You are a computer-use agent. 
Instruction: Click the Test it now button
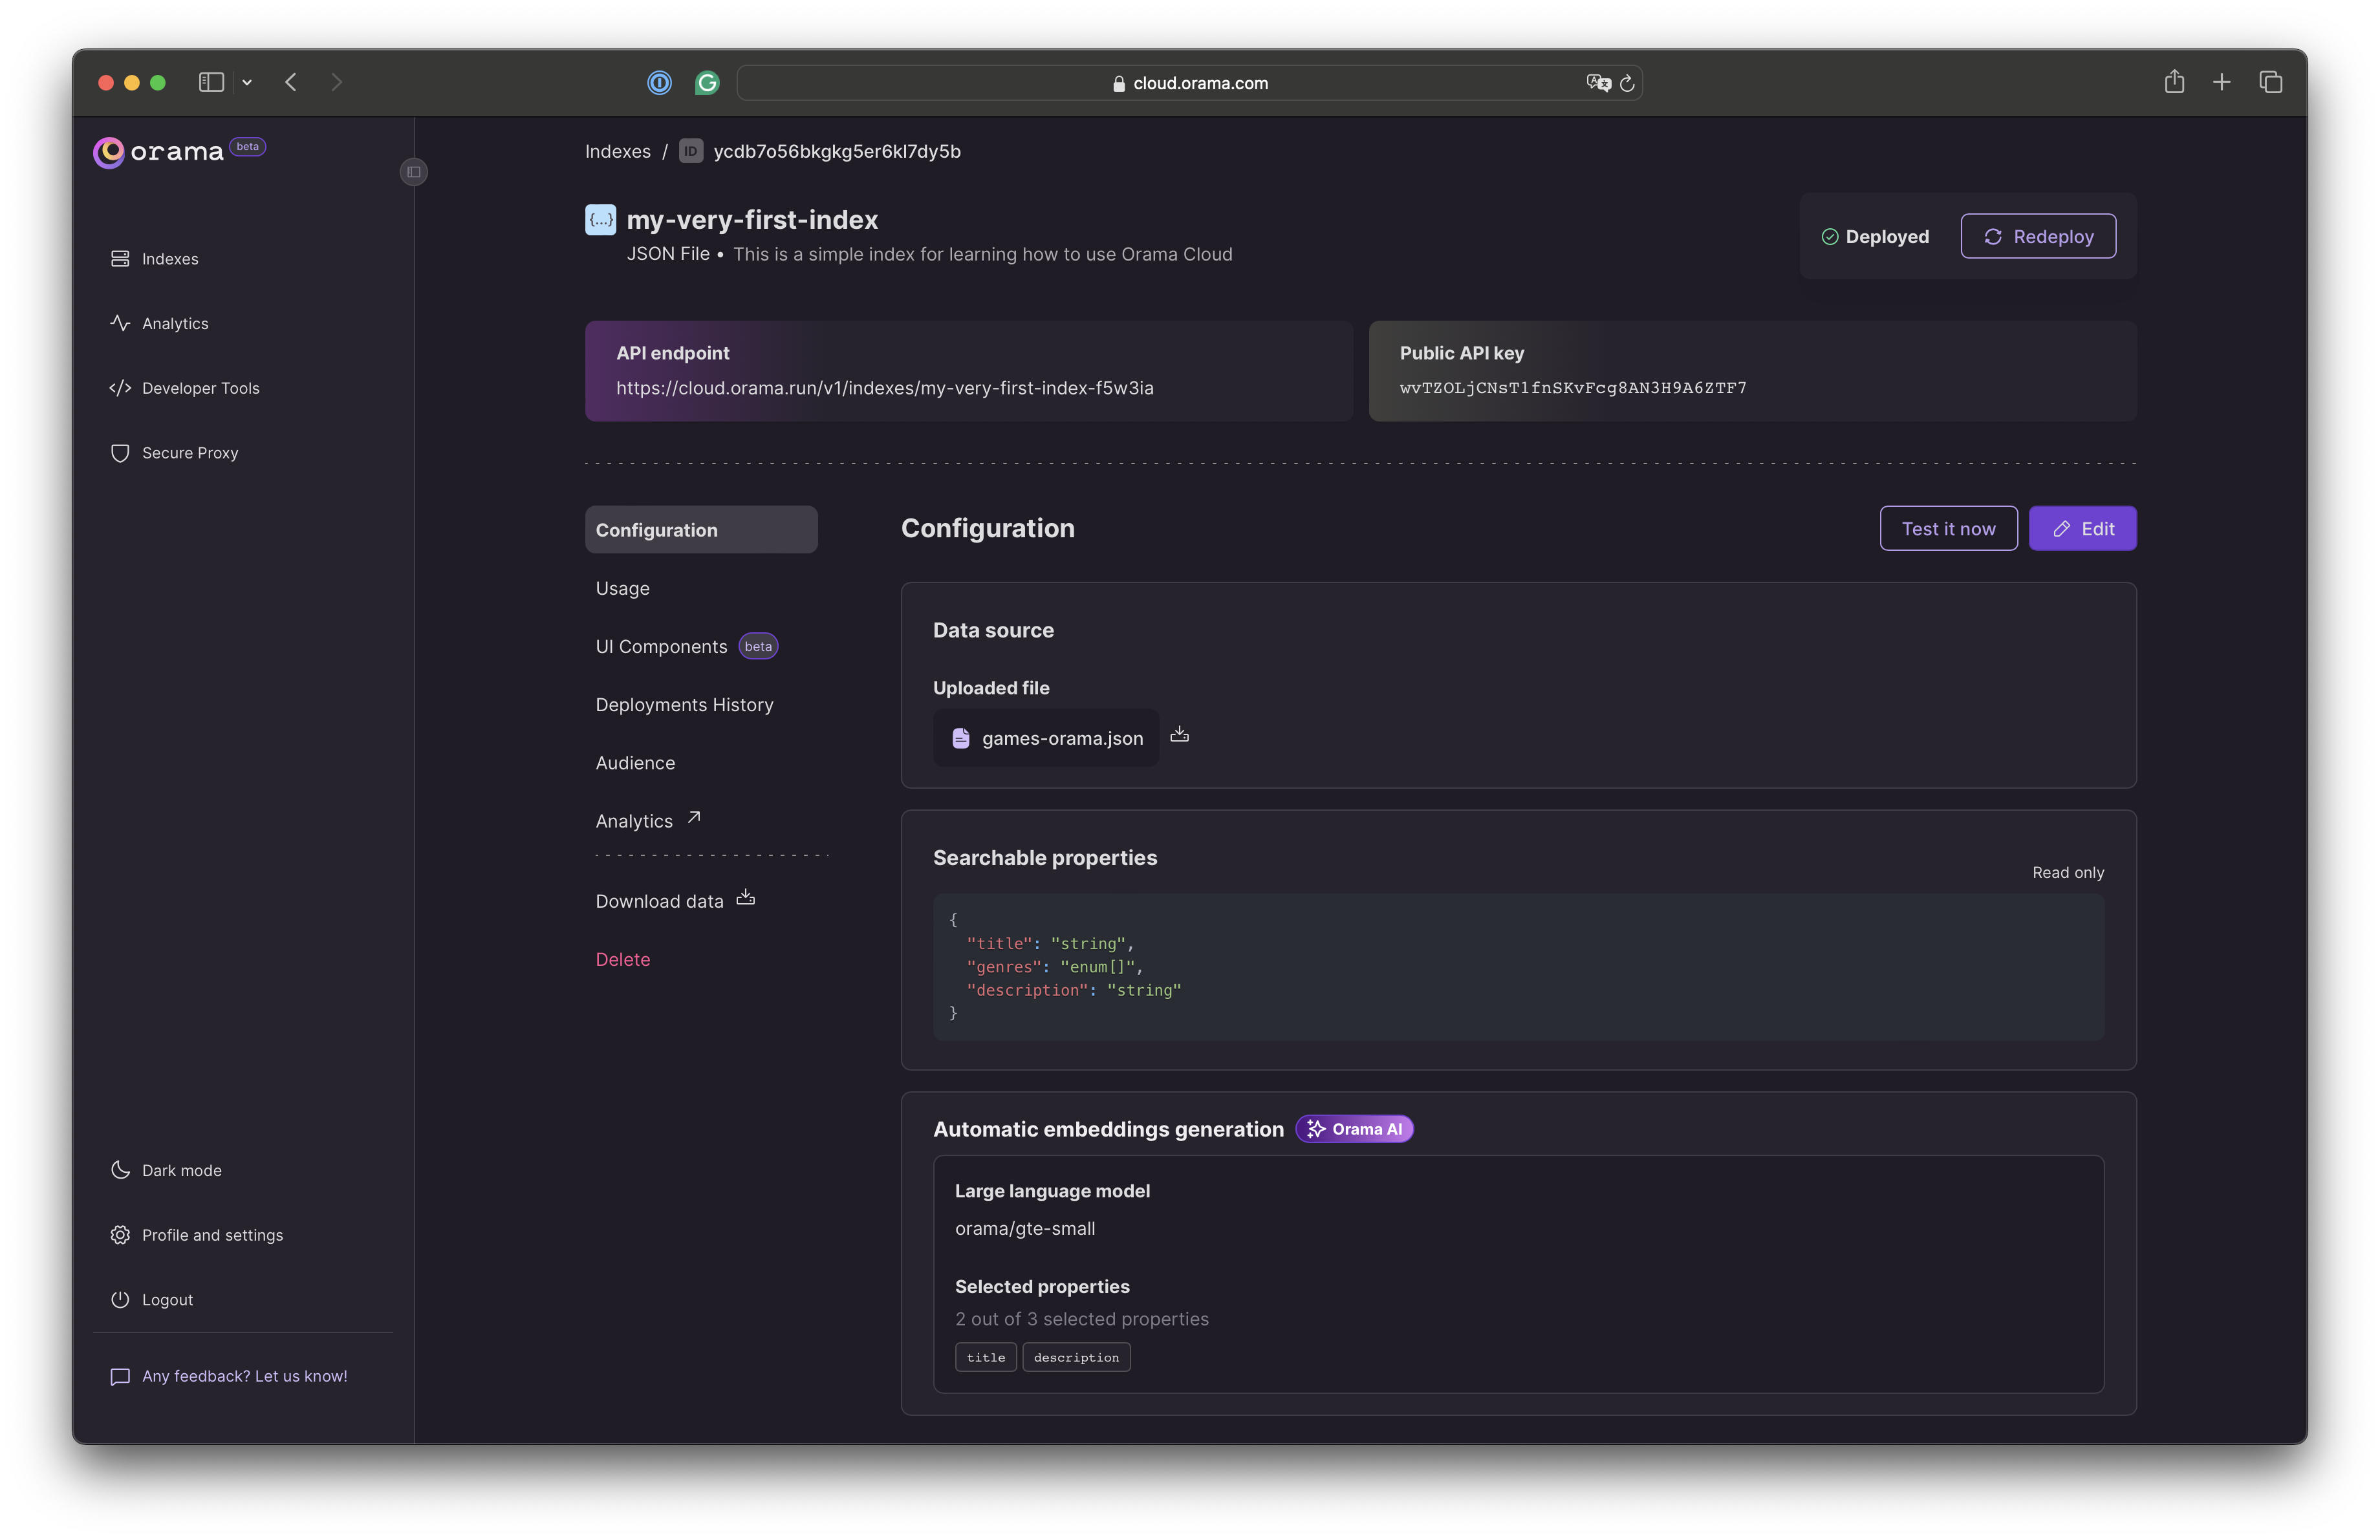pos(1949,529)
